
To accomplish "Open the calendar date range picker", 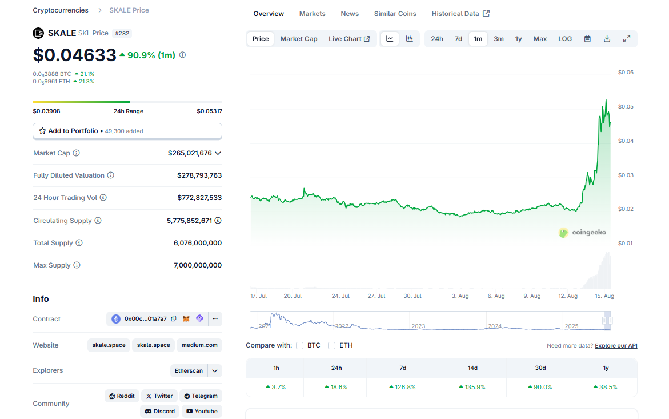I will point(587,39).
